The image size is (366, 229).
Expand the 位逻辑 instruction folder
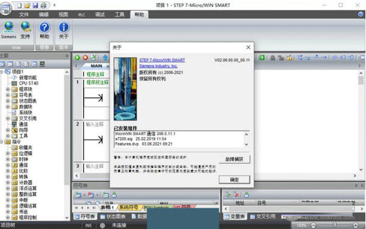click(x=8, y=153)
